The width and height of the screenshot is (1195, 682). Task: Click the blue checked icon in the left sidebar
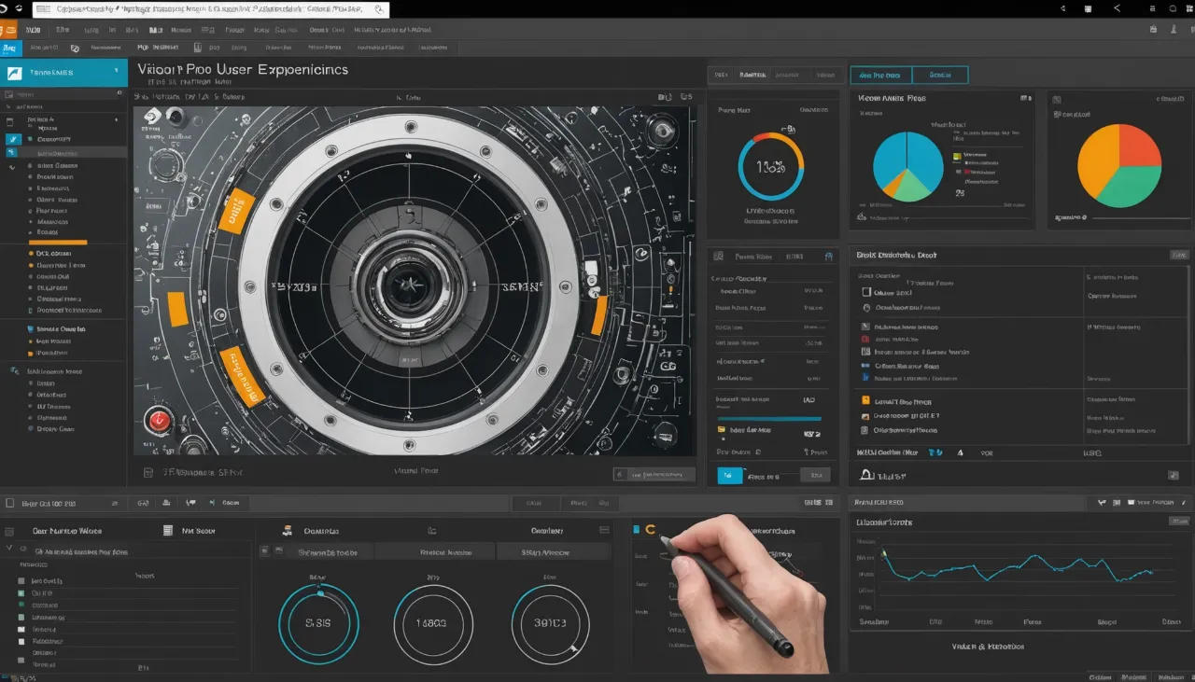tap(12, 140)
